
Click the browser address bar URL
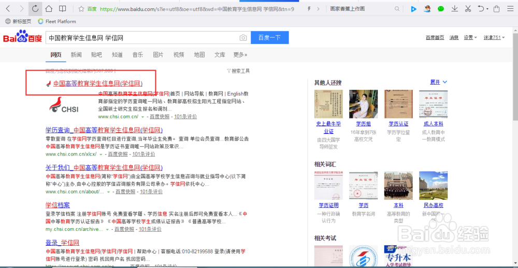click(x=197, y=9)
